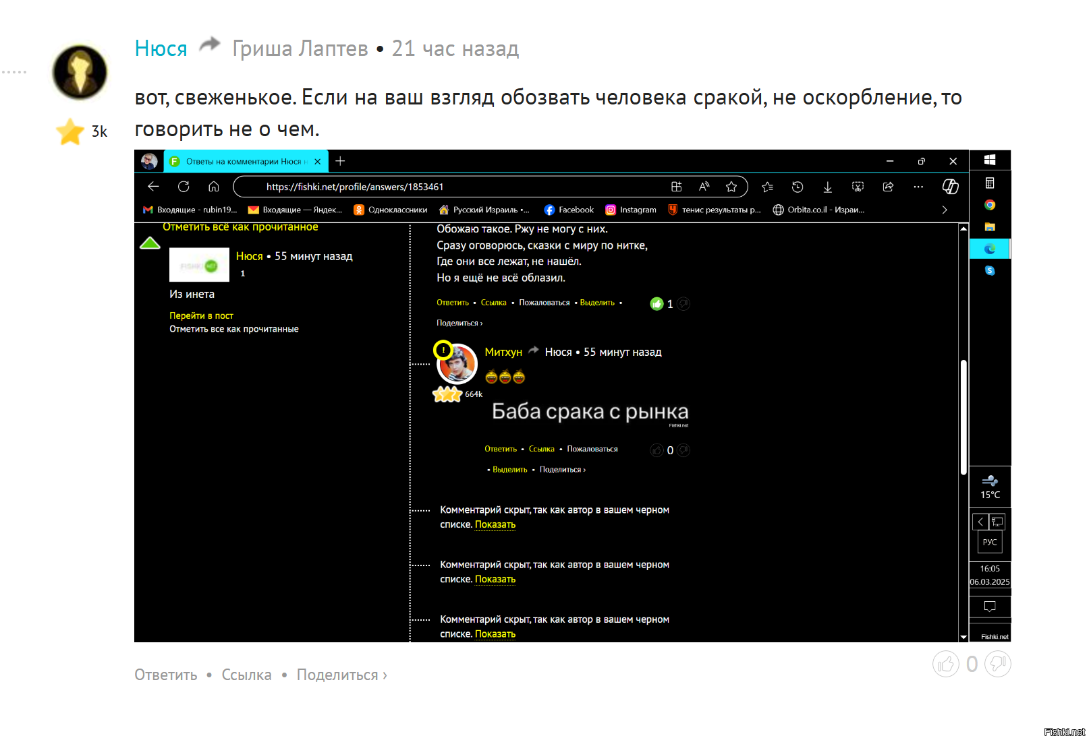The image size is (1089, 740).
Task: Open the Copilot icon in browser toolbar
Action: pyautogui.click(x=950, y=187)
